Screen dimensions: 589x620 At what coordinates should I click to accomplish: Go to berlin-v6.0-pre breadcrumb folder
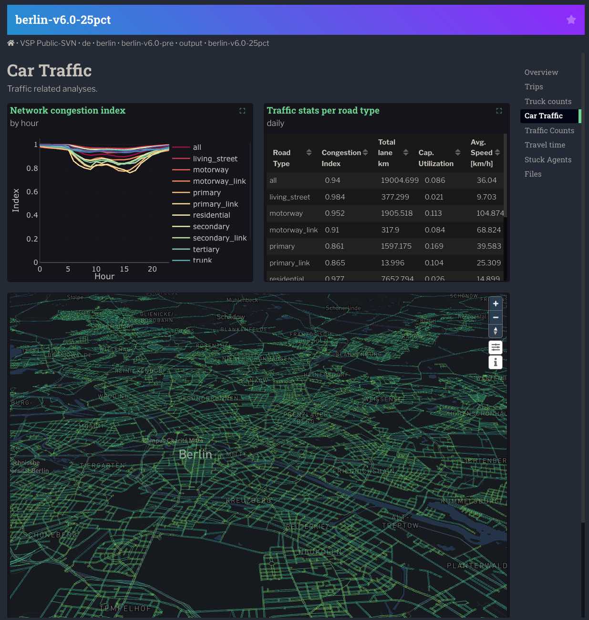[x=147, y=43]
